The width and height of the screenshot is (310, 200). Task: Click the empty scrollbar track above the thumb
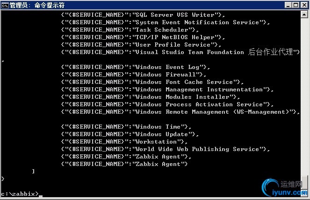(304, 97)
